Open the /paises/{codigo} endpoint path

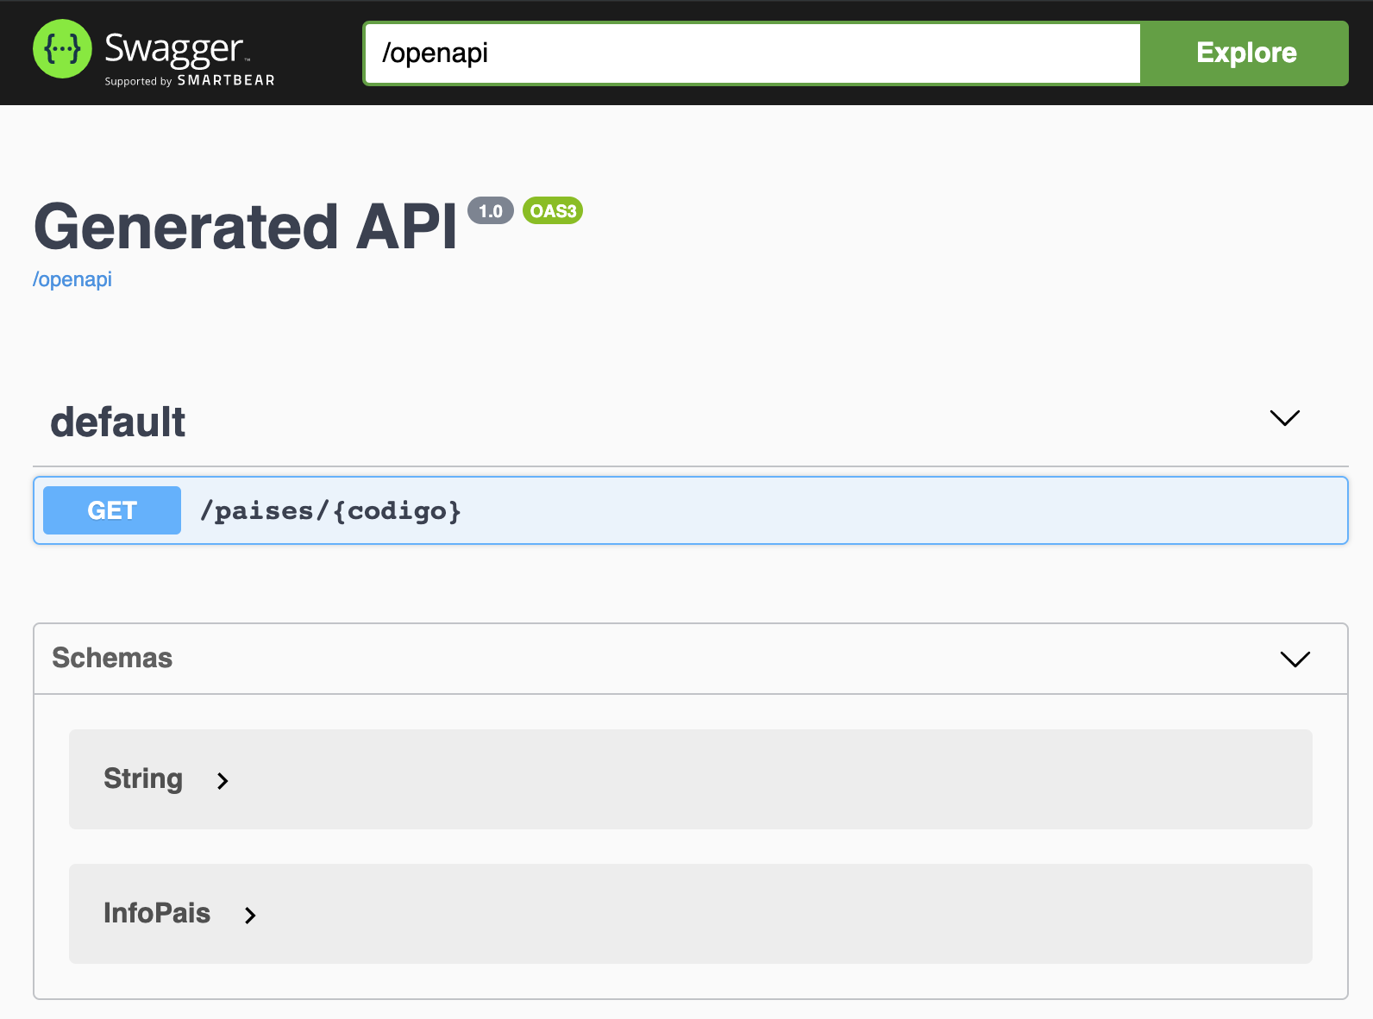click(330, 511)
